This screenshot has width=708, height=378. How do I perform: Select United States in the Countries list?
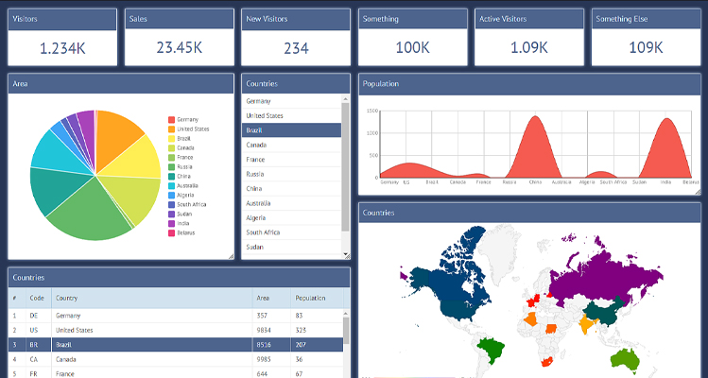point(291,115)
